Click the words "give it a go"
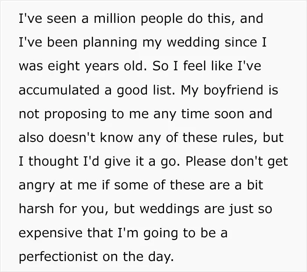The width and height of the screenshot is (307, 272). click(141, 162)
